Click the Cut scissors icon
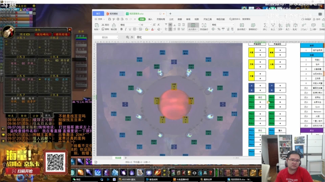325x182 pixels. [x=103, y=25]
